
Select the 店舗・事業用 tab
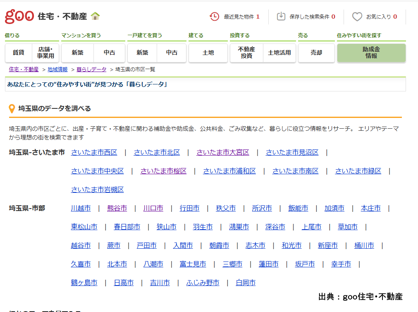pos(45,53)
